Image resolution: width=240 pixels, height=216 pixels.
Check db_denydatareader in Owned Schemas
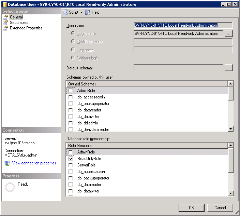[71, 130]
